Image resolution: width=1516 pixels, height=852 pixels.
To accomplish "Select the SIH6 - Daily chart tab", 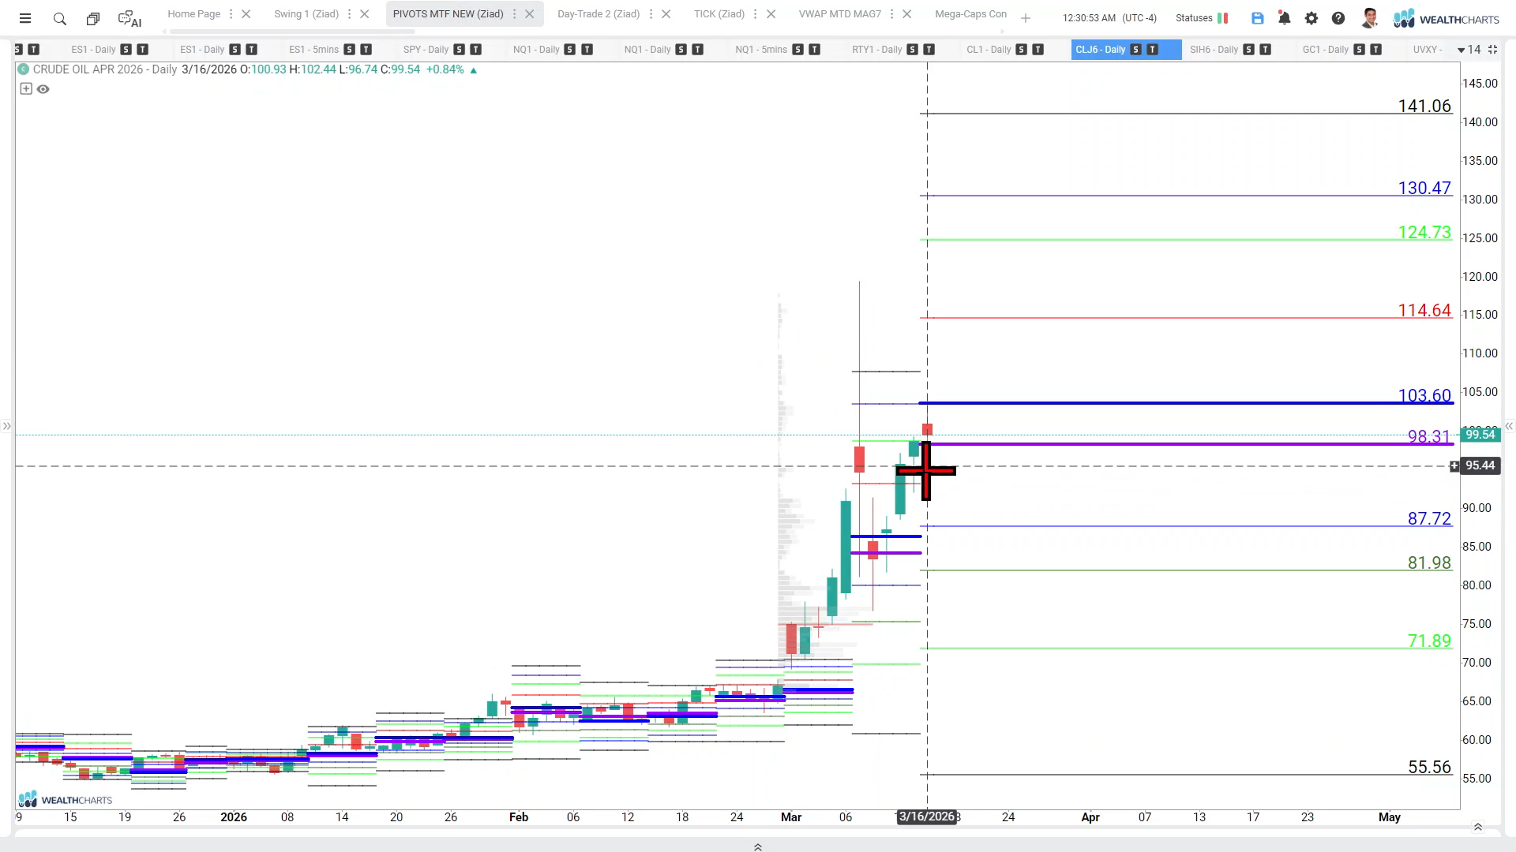I will pyautogui.click(x=1213, y=50).
